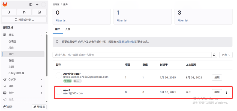The image size is (237, 111).
Task: Click the sidebar vertical scrollbar
Action: tap(47, 56)
